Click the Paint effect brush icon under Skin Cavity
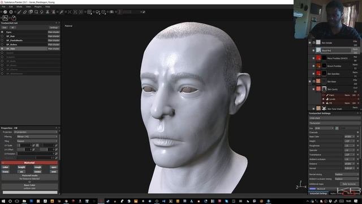Screen dimensions: 362x204 coord(327,95)
